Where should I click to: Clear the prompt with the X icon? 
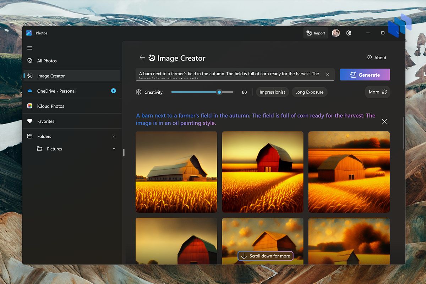coord(328,75)
